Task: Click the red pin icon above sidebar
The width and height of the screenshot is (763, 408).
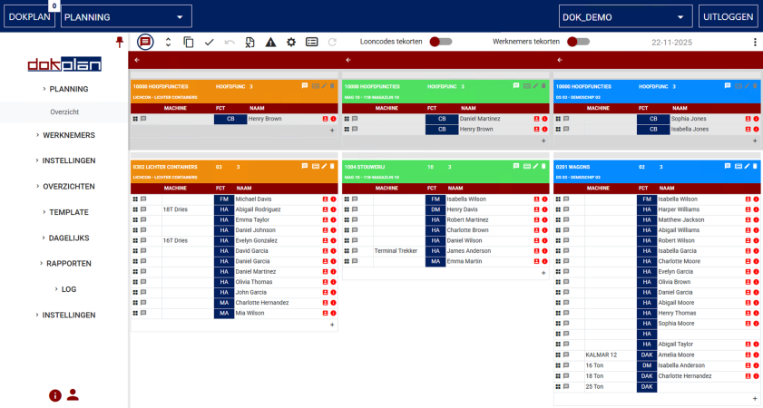Action: (x=119, y=42)
